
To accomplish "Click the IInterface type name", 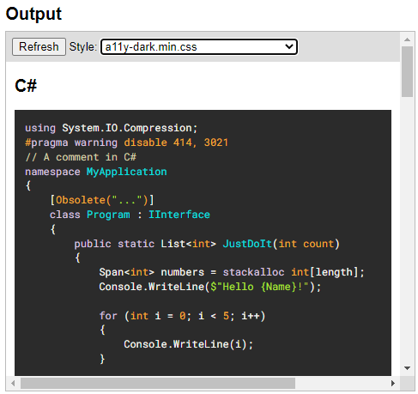I will tap(179, 215).
